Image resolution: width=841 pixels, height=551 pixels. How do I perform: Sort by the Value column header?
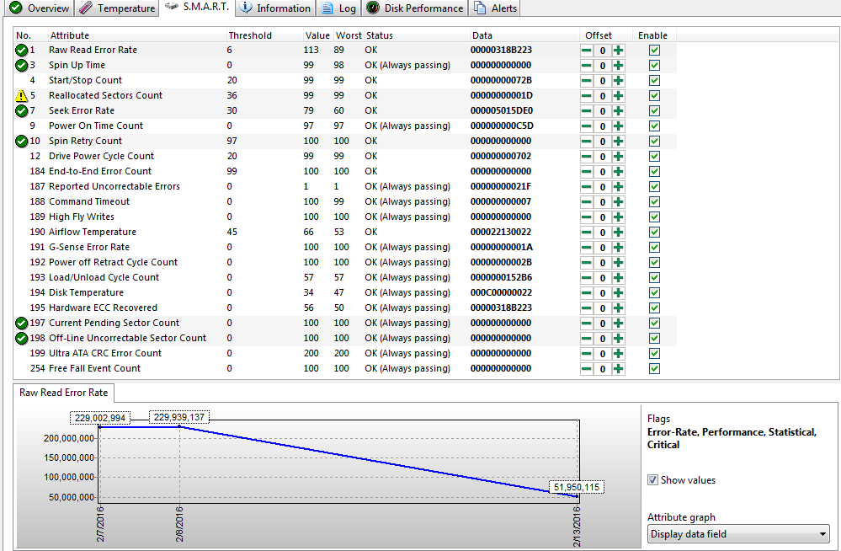[x=318, y=35]
